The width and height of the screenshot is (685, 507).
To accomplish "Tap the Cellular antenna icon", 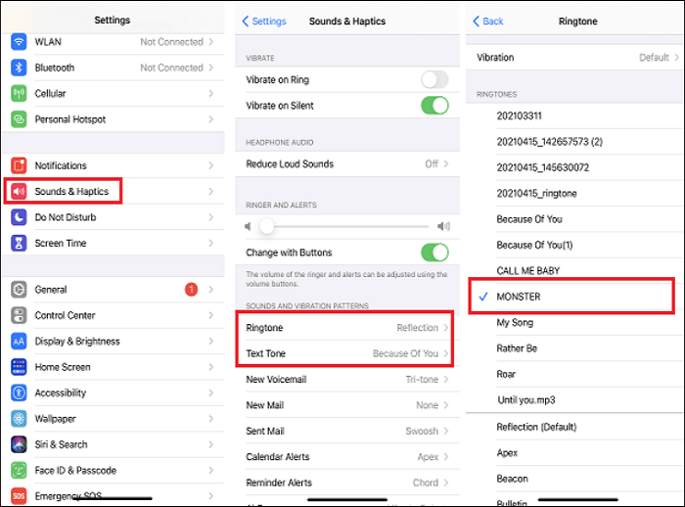I will pyautogui.click(x=19, y=94).
